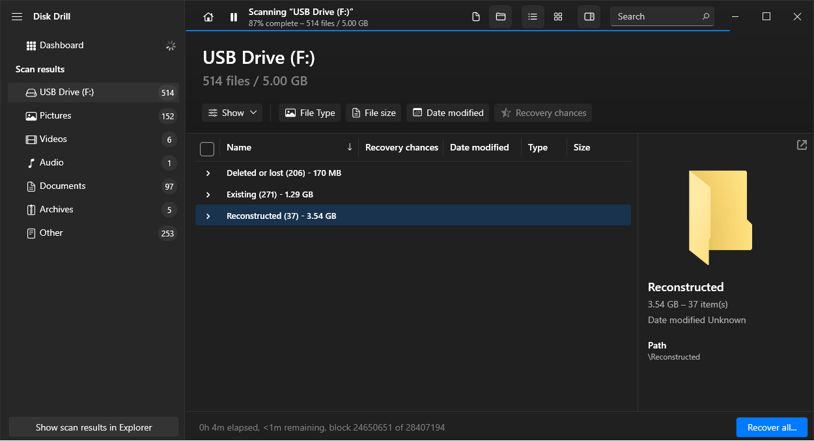Click Date modified Unknown in preview

pyautogui.click(x=697, y=320)
